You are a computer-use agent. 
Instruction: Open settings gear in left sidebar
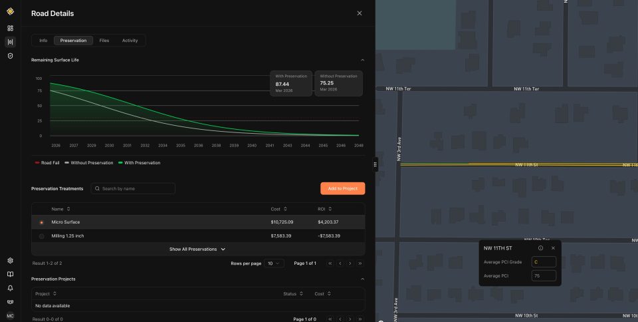[x=10, y=261]
